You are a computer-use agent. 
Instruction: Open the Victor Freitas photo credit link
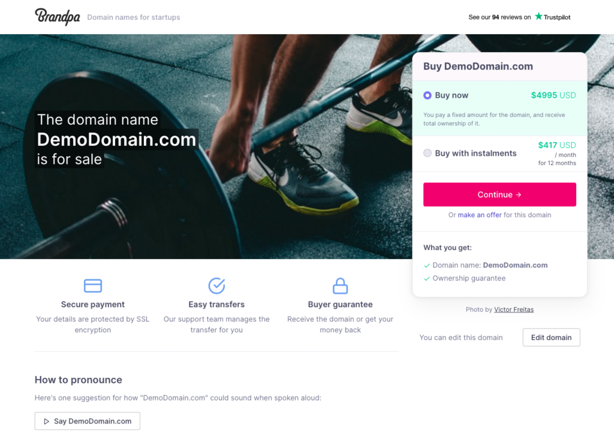514,309
